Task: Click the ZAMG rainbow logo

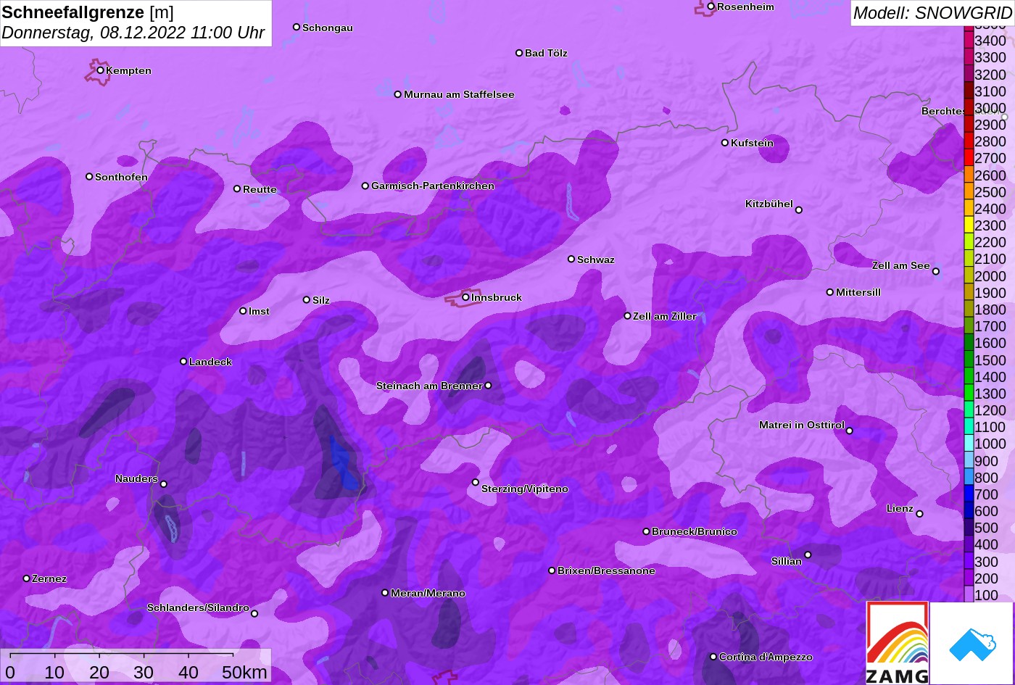Action: click(x=898, y=642)
